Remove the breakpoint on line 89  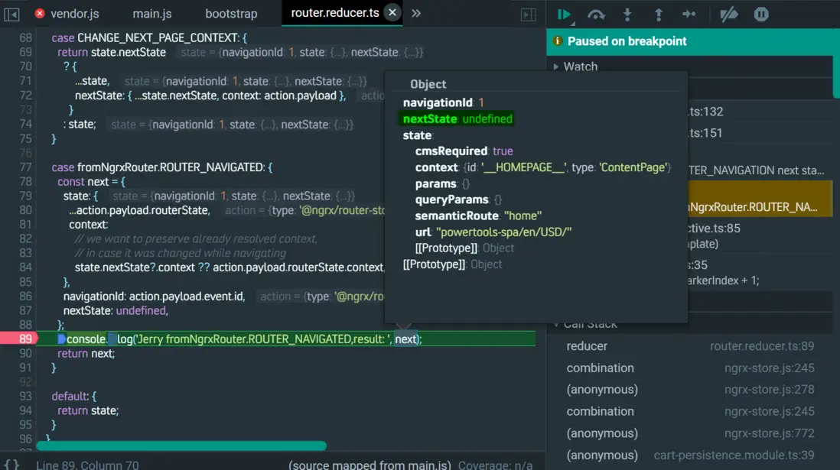tap(25, 339)
